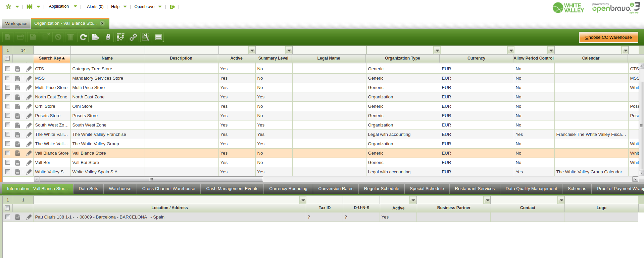
Task: Click the Export to spreadsheet icon
Action: pos(96,37)
